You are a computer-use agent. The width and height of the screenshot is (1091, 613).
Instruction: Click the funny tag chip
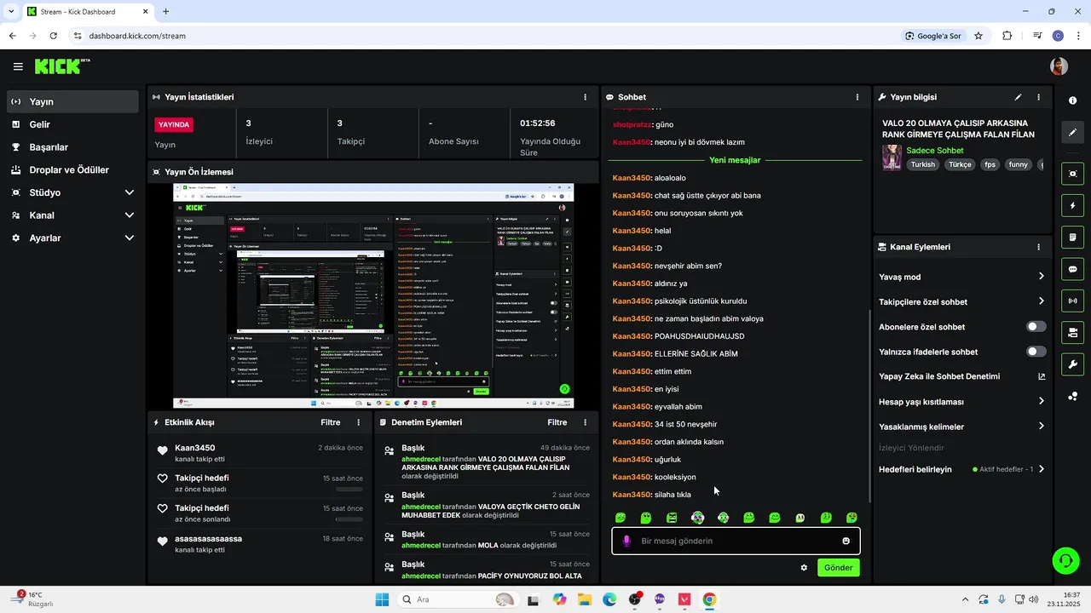(x=1018, y=164)
